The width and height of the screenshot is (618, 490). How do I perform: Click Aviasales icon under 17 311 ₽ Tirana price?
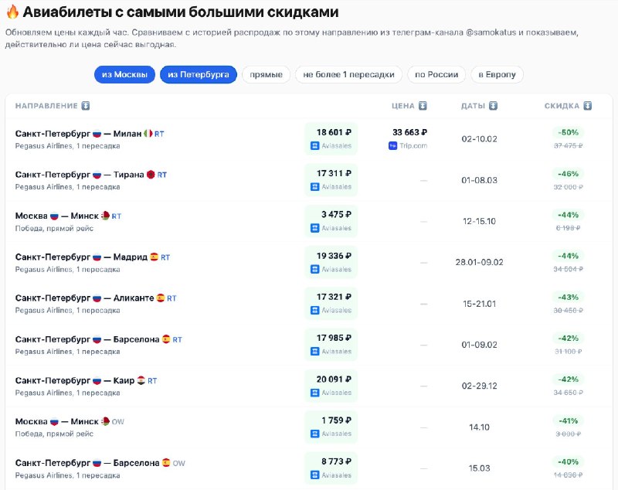314,187
